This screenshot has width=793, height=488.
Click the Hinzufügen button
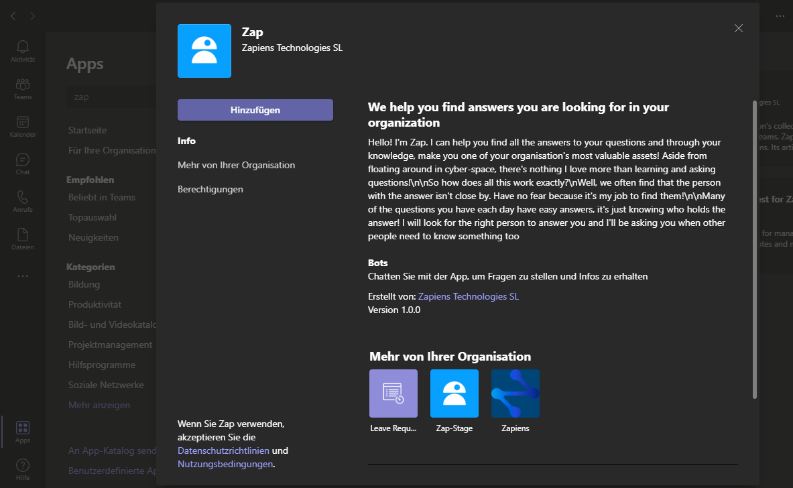255,110
